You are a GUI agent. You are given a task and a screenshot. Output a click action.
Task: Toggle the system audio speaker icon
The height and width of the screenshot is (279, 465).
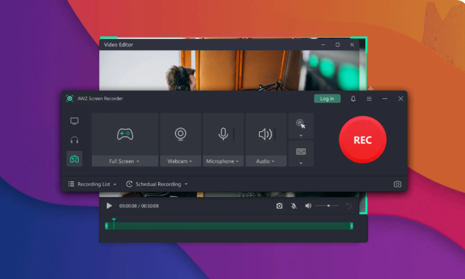(265, 134)
